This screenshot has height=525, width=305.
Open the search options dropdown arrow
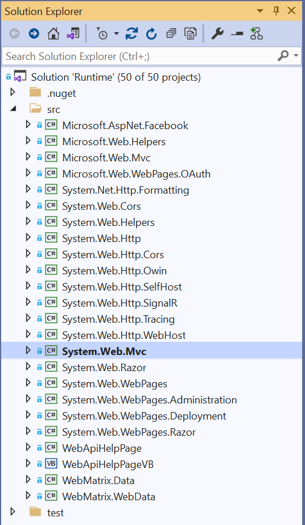point(296,55)
